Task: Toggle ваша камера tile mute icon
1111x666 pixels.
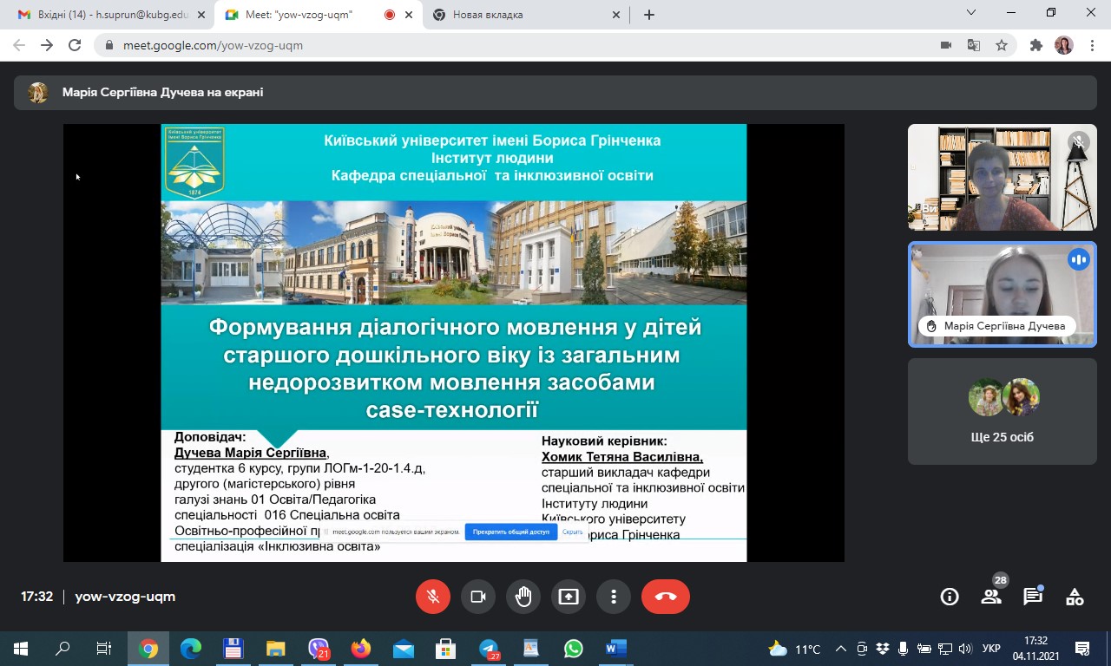Action: point(1078,140)
